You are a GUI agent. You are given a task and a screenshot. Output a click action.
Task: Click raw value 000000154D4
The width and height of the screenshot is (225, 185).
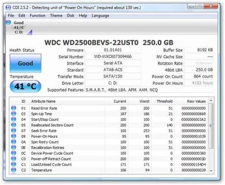[194, 165]
